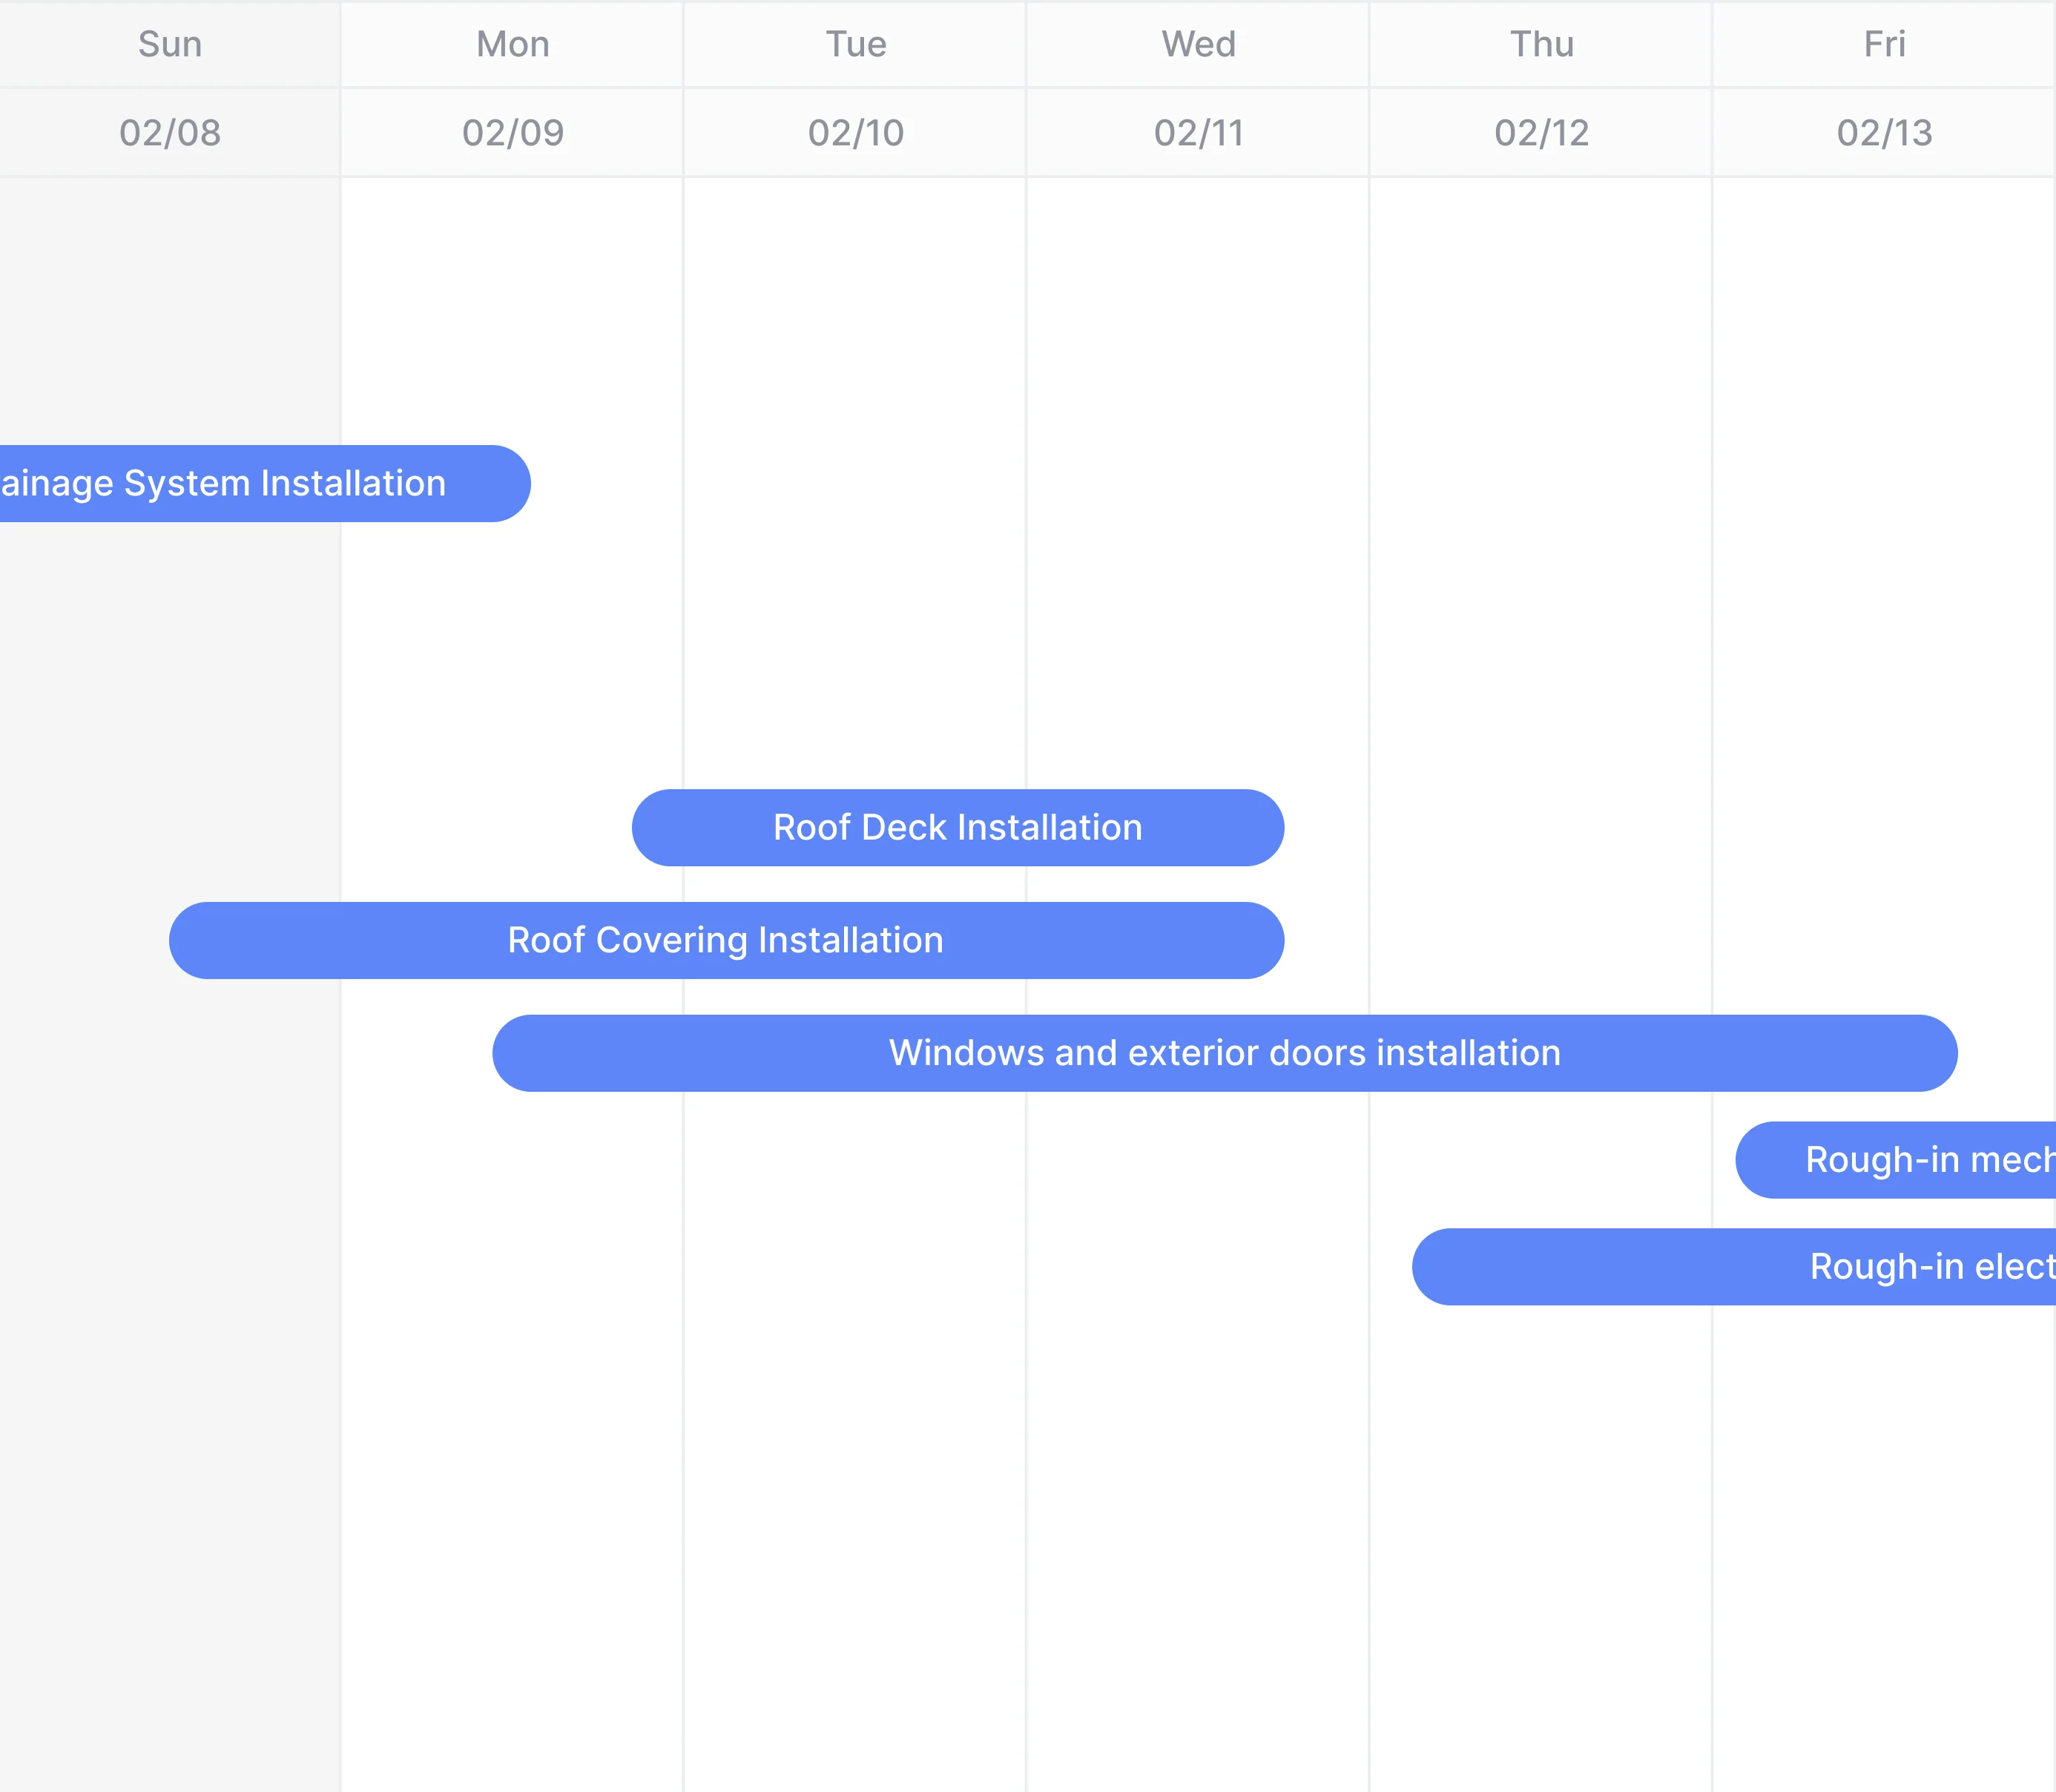
Task: Select the 02/12 date cell
Action: [x=1542, y=133]
